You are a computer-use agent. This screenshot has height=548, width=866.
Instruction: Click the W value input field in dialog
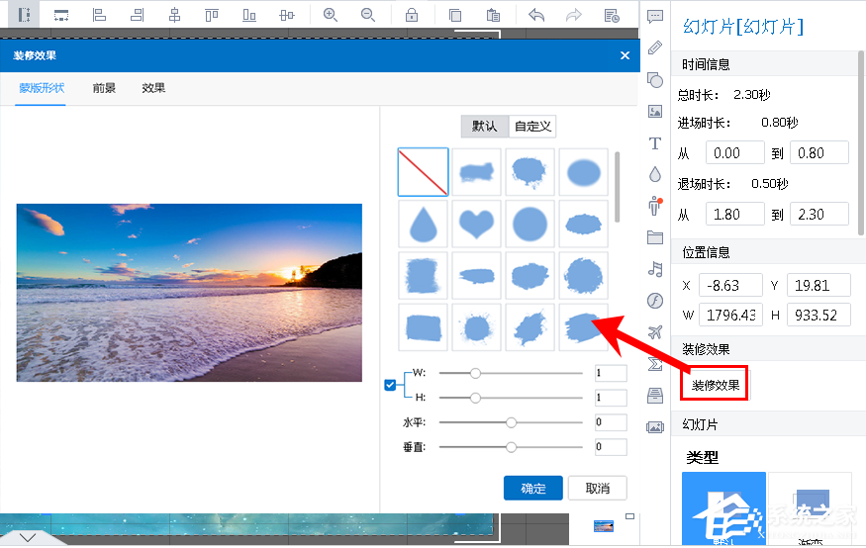(x=611, y=373)
